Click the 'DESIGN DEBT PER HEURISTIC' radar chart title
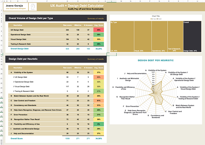The width and height of the screenshot is (205, 145). (x=156, y=61)
